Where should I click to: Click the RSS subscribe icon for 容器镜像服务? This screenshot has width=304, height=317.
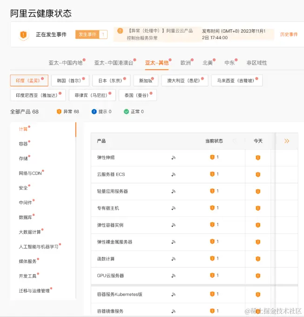[x=173, y=311]
